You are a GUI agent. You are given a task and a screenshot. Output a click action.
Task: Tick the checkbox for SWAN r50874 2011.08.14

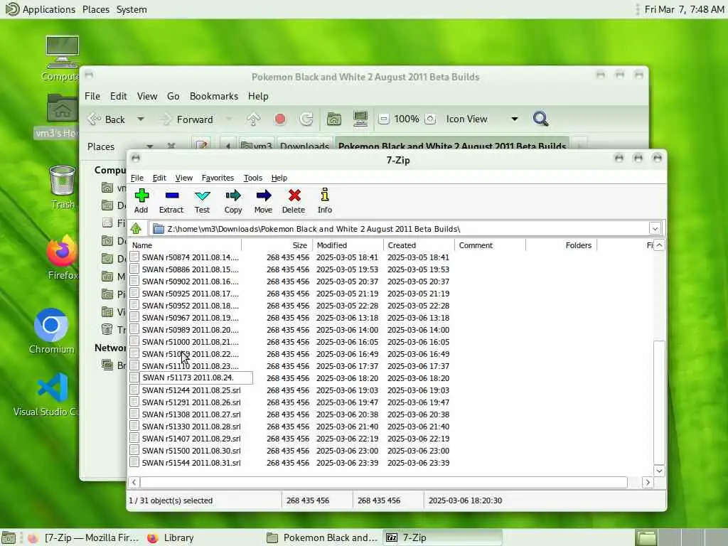coord(134,257)
